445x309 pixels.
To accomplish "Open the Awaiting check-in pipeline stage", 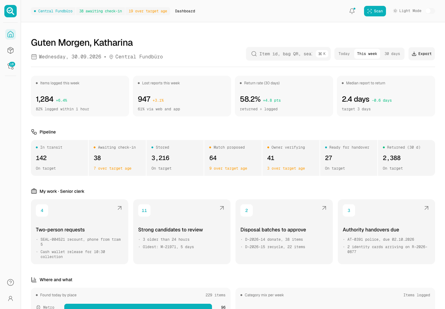I will click(x=117, y=158).
